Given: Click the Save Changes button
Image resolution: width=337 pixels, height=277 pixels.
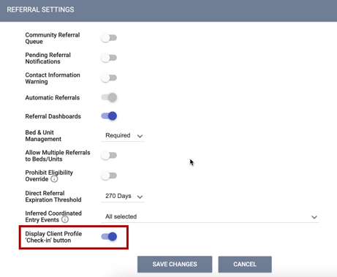Looking at the screenshot, I should point(175,265).
